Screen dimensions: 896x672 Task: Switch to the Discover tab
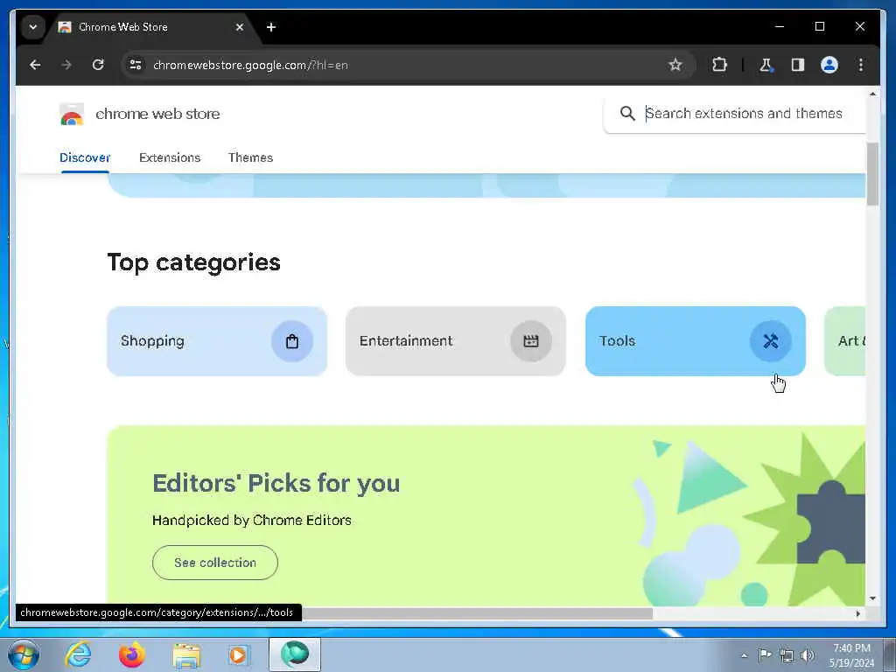85,157
